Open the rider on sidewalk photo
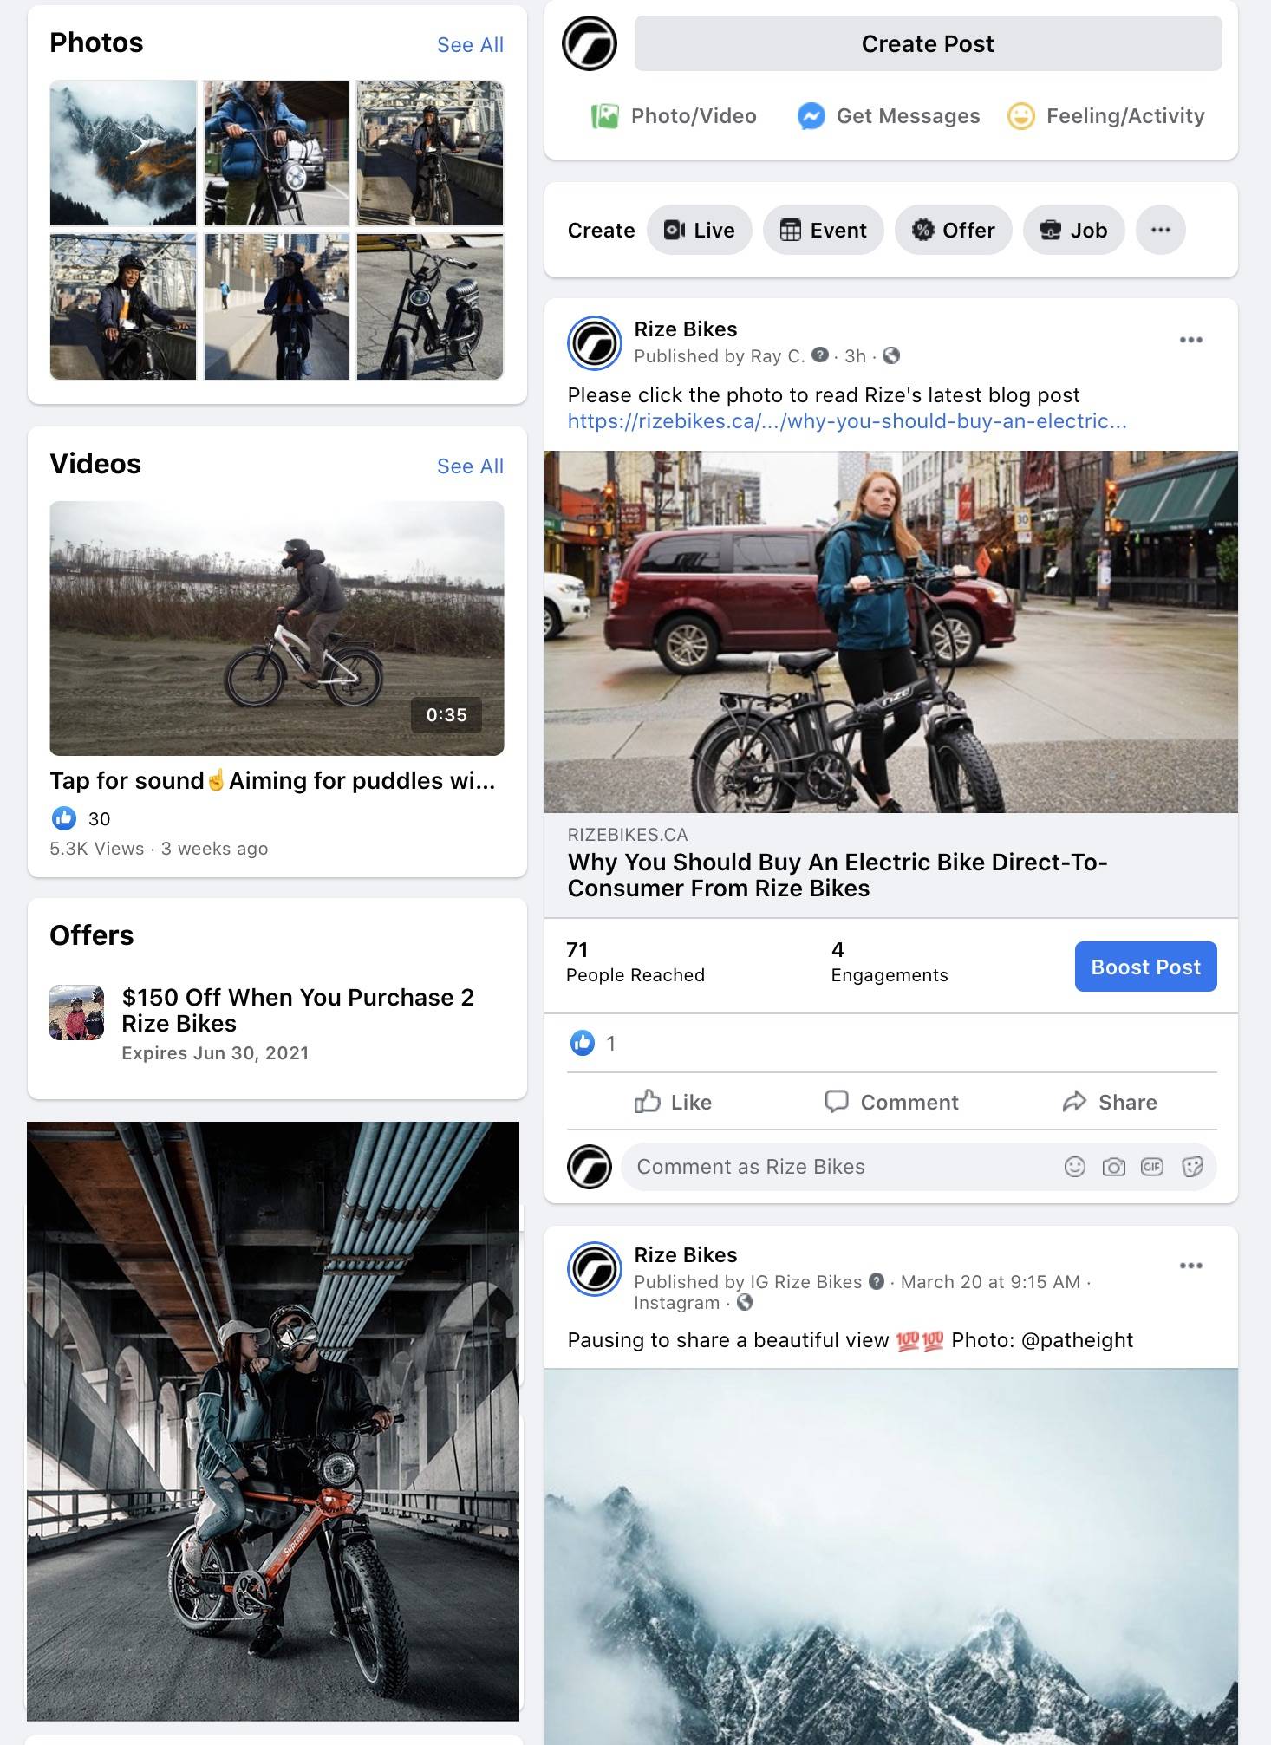1271x1745 pixels. coord(277,307)
